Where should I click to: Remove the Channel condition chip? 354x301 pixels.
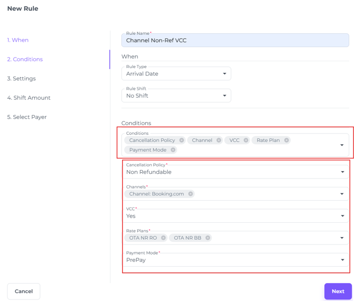[219, 140]
